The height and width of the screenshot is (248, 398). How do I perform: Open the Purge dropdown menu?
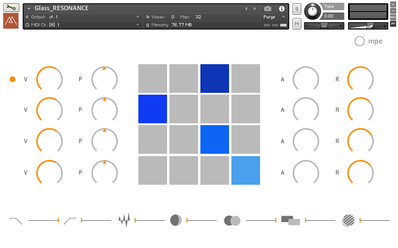pyautogui.click(x=274, y=17)
